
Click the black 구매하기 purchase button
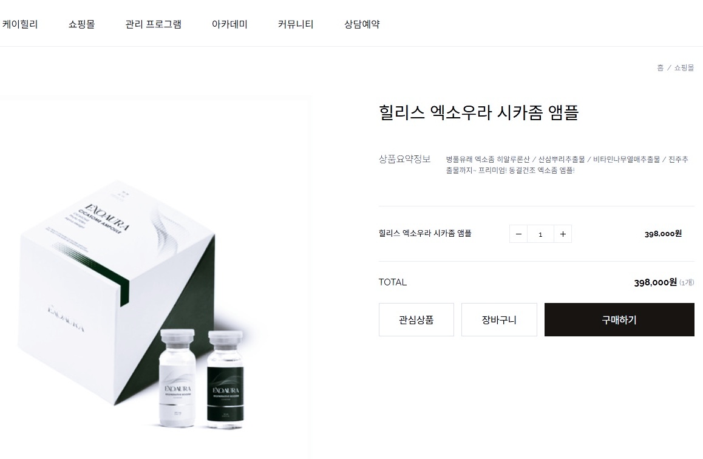click(619, 319)
